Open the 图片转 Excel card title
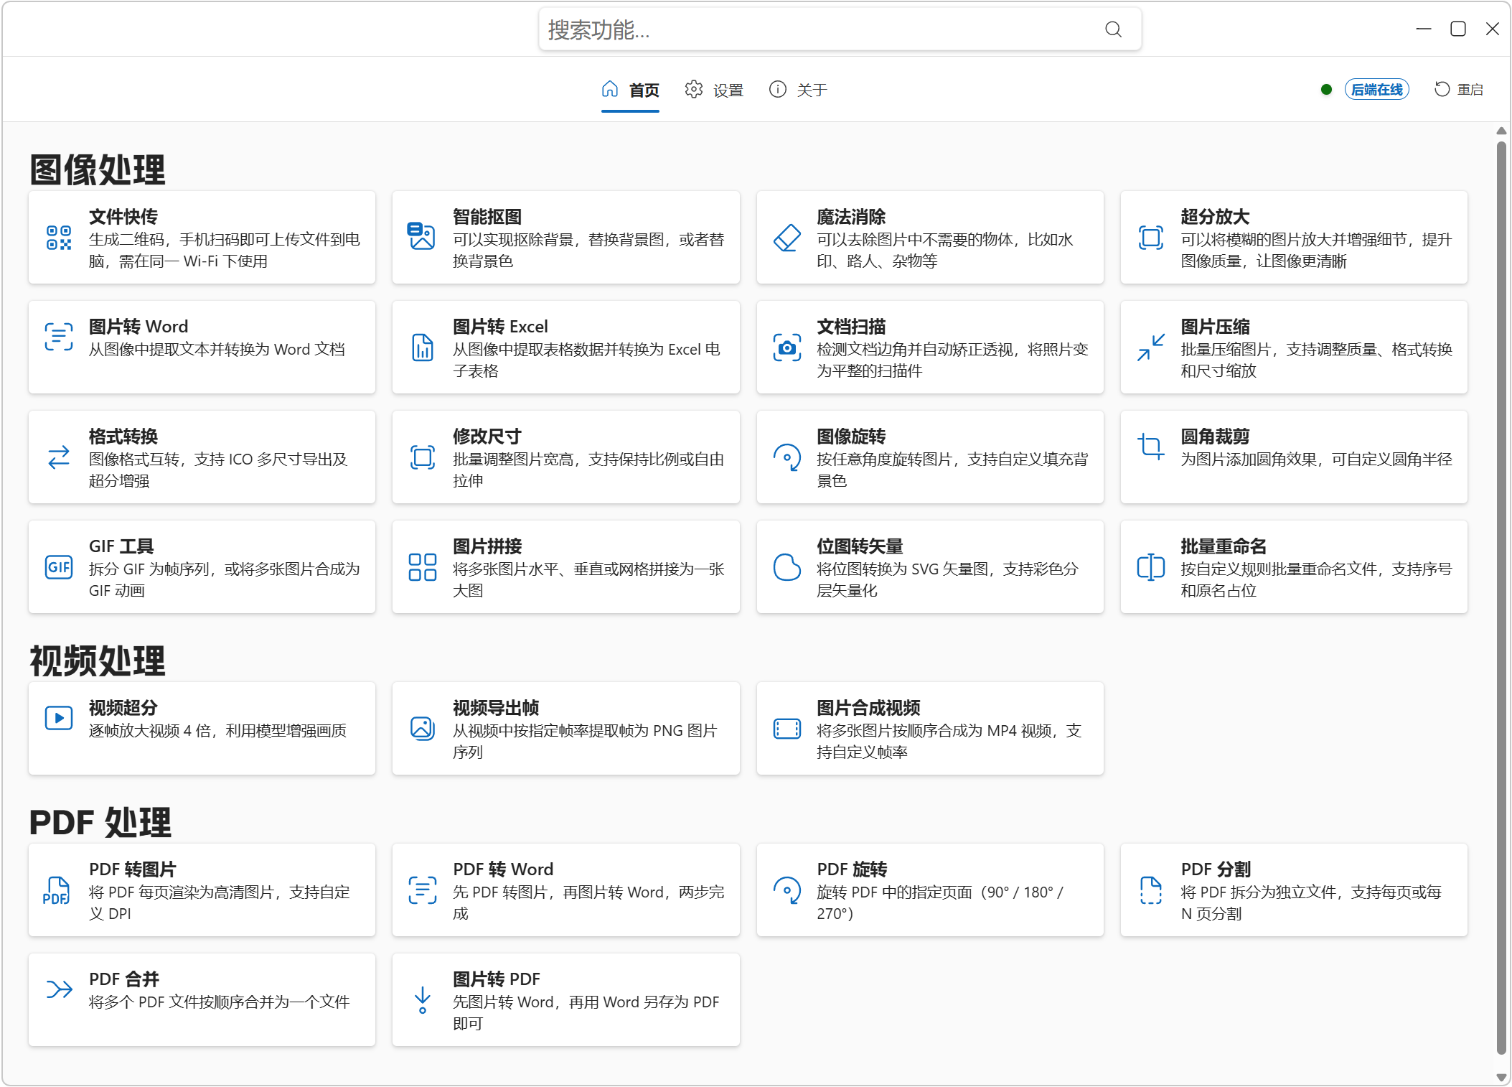 pos(500,327)
